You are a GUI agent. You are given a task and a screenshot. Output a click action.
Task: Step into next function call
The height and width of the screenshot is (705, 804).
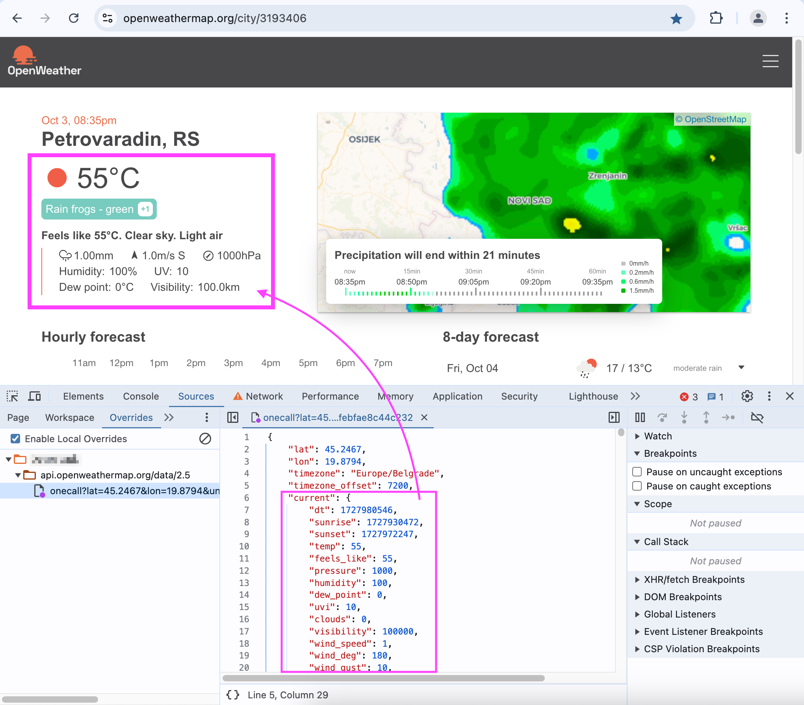[x=684, y=417]
